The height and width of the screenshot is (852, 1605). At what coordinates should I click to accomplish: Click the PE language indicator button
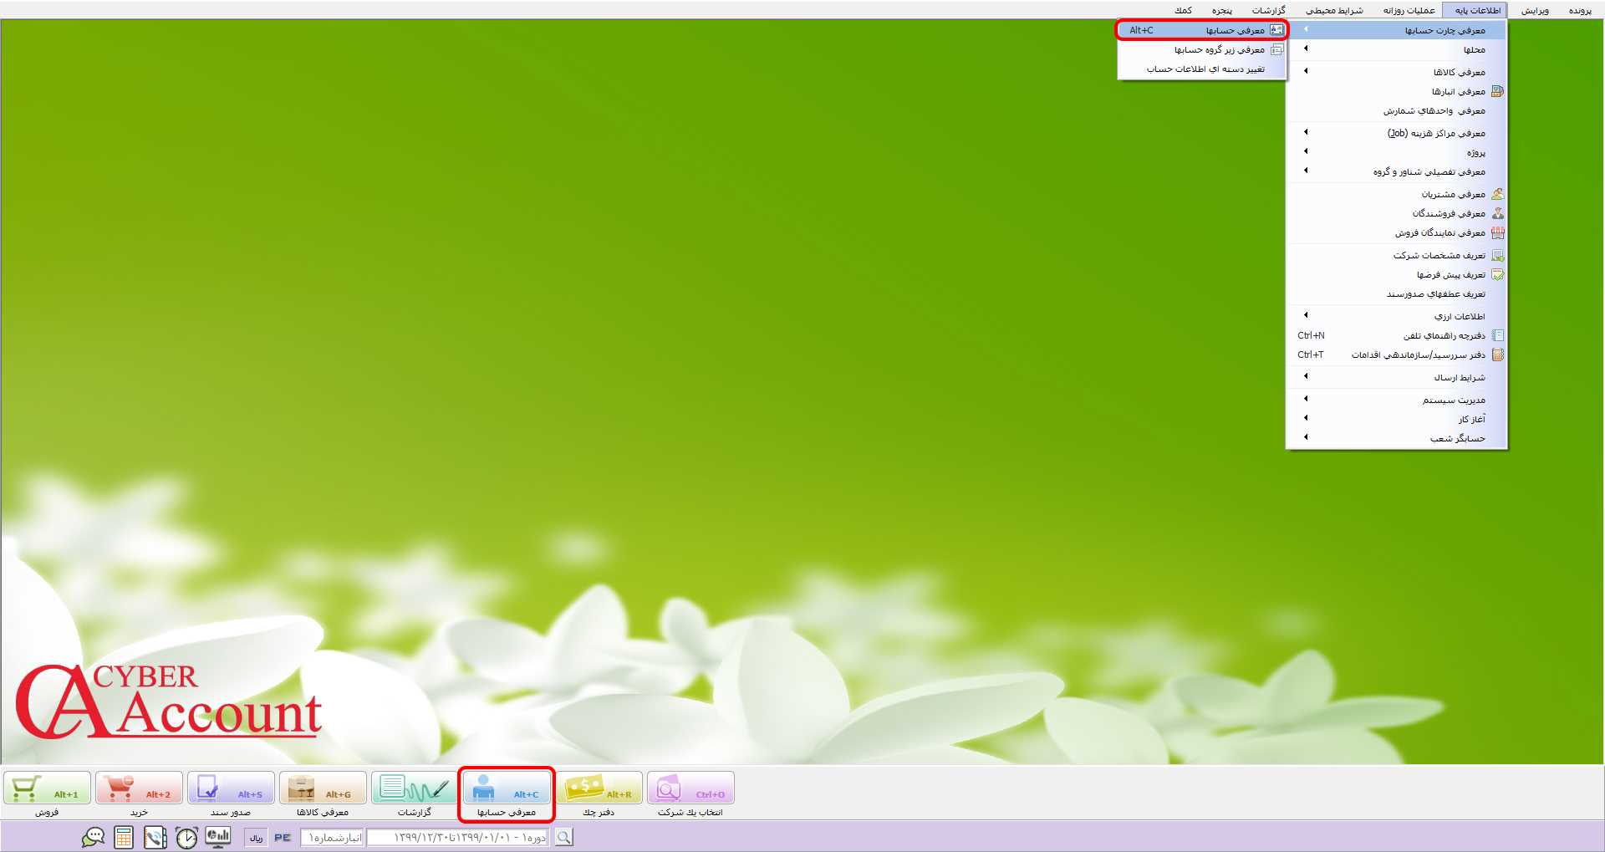click(x=283, y=837)
